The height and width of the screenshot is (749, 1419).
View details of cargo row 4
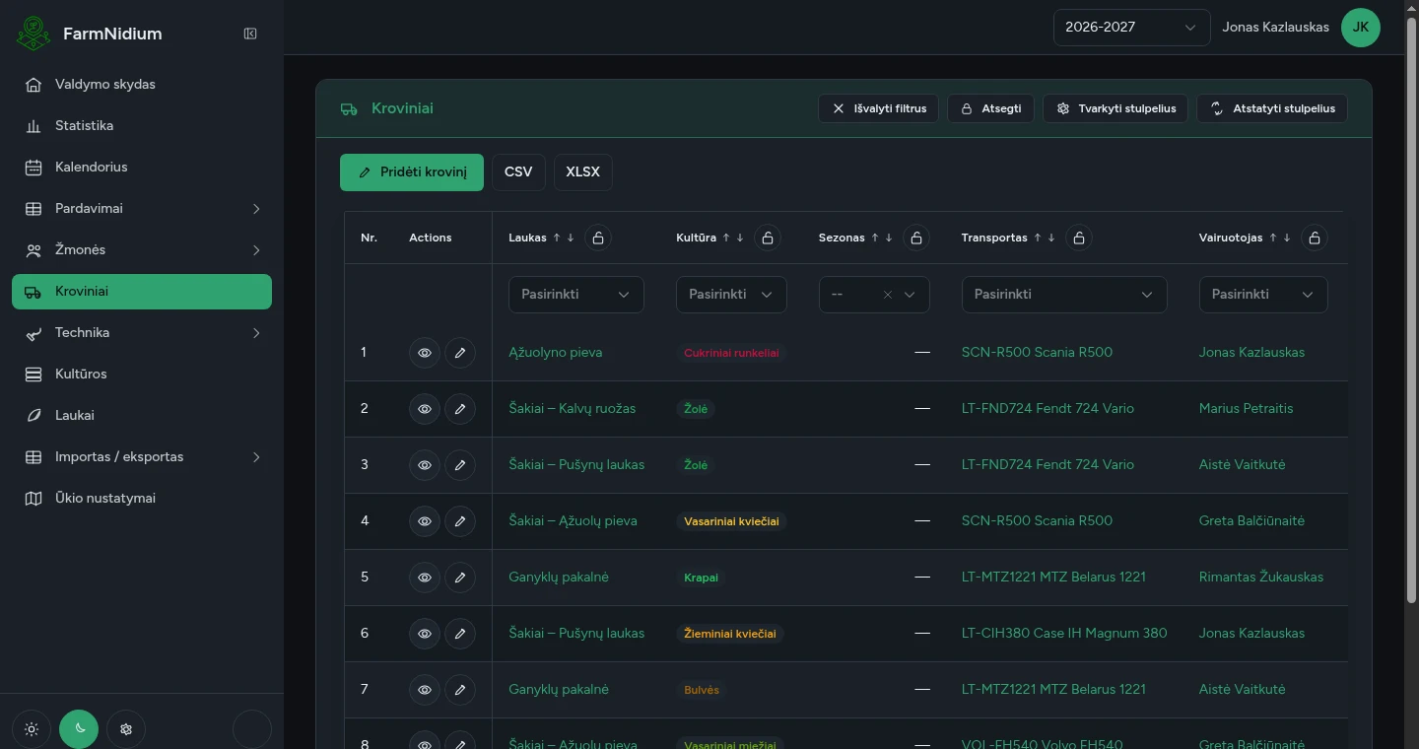[425, 521]
